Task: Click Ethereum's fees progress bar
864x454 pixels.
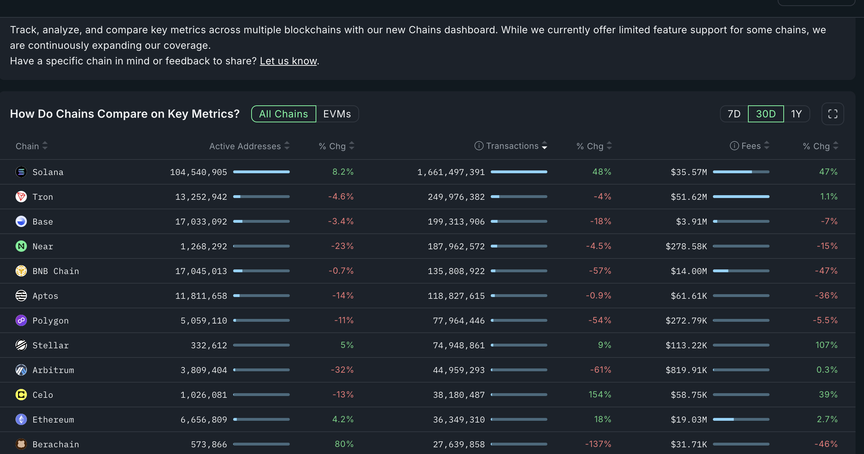Action: (x=741, y=419)
